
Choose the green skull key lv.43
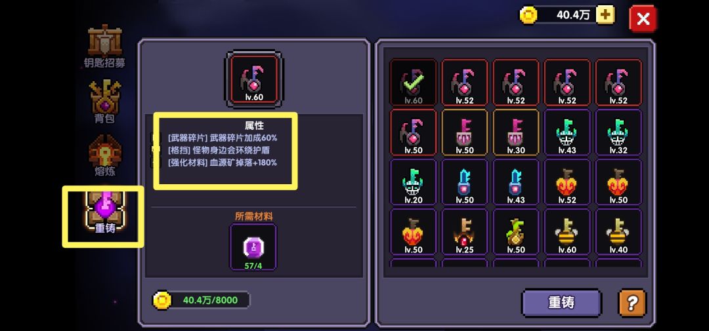[567, 132]
